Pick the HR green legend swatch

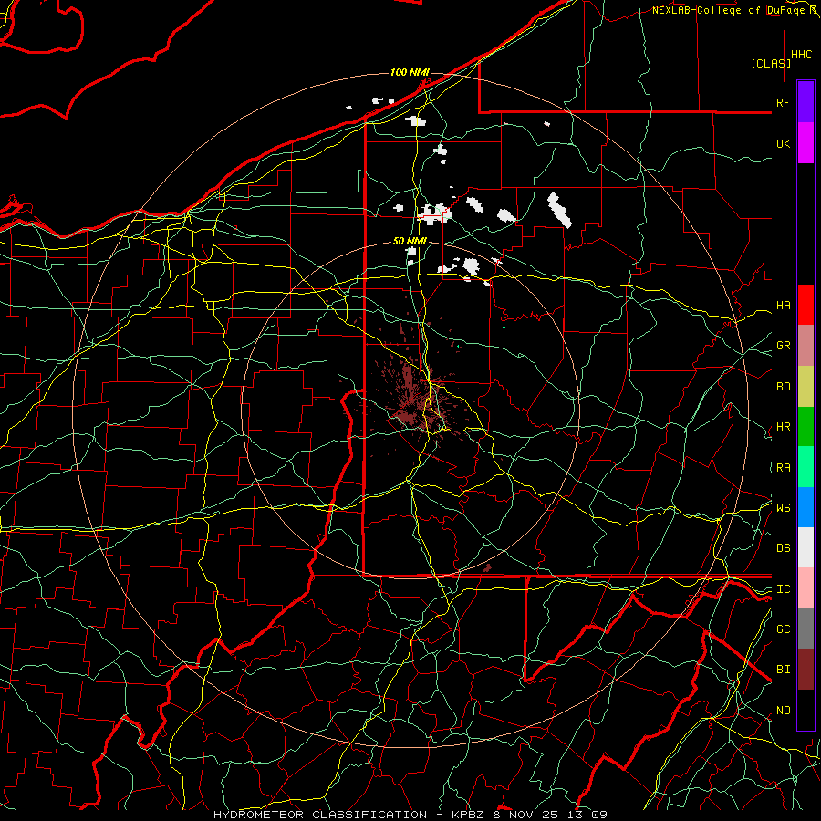pos(805,426)
